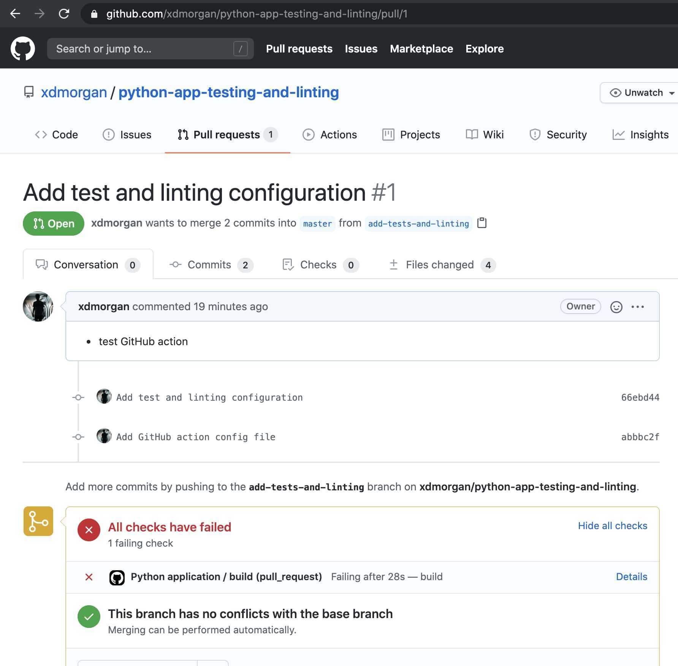Reload the page with the refresh icon

pos(64,14)
